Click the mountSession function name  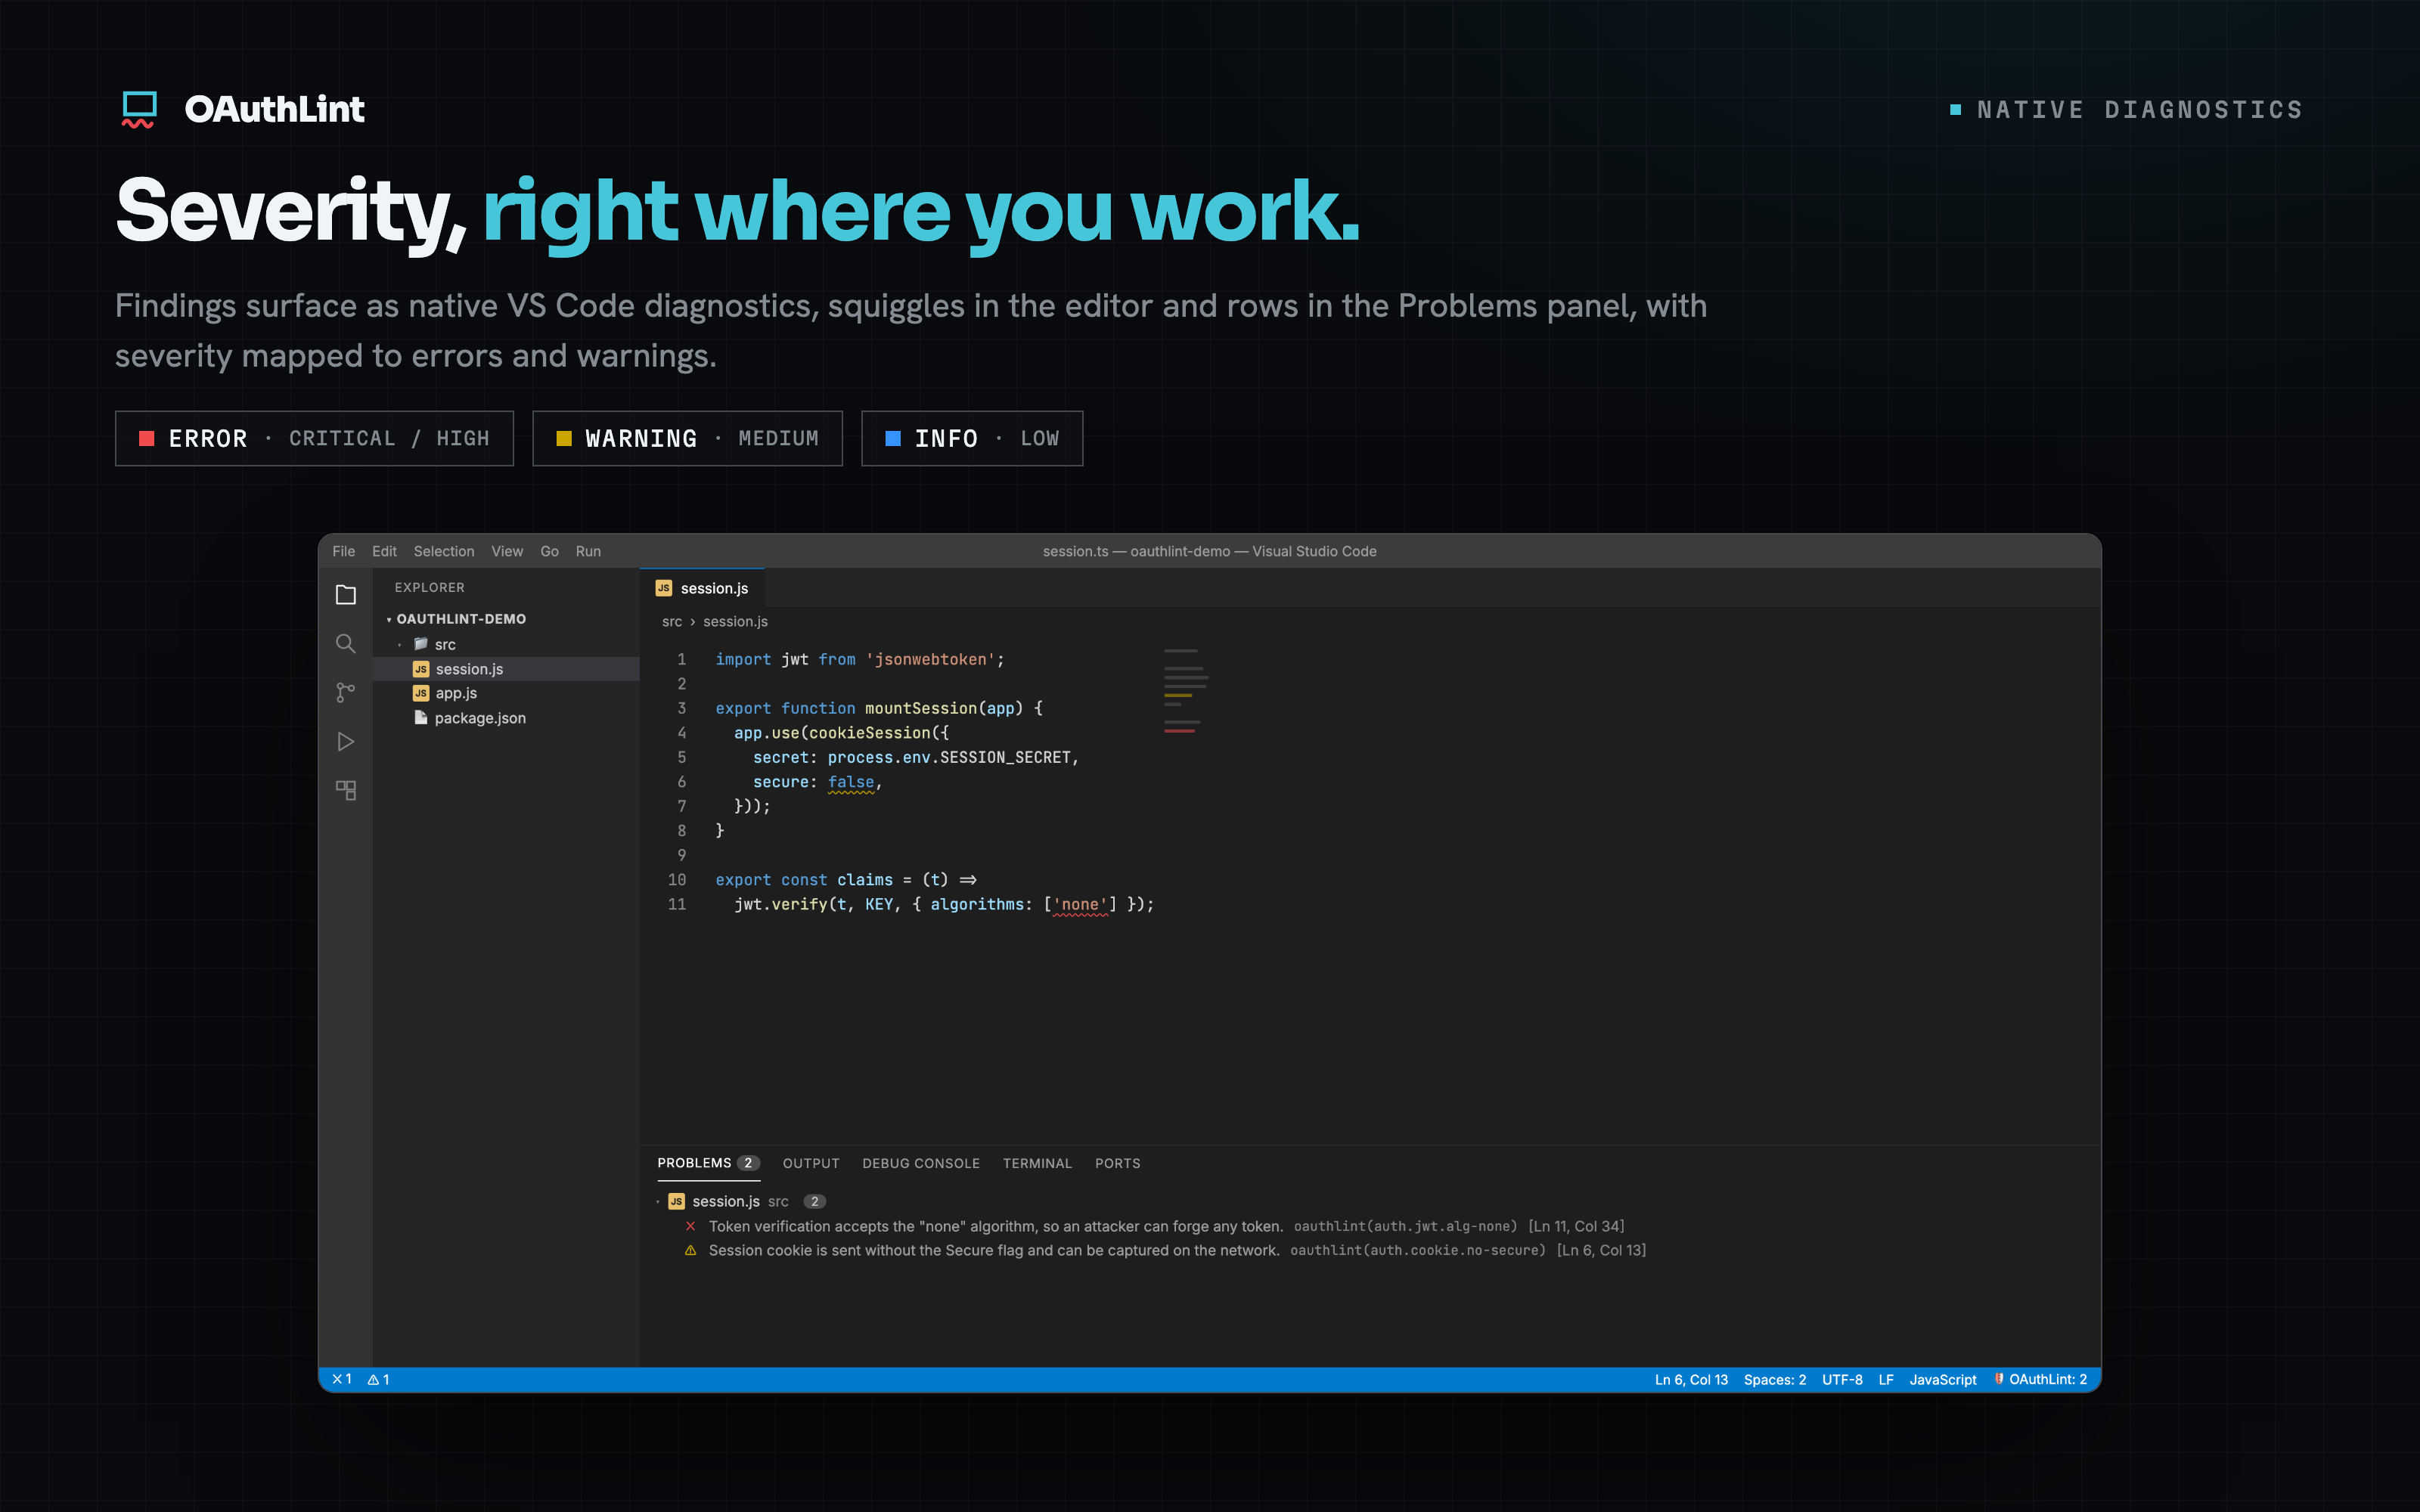click(921, 708)
